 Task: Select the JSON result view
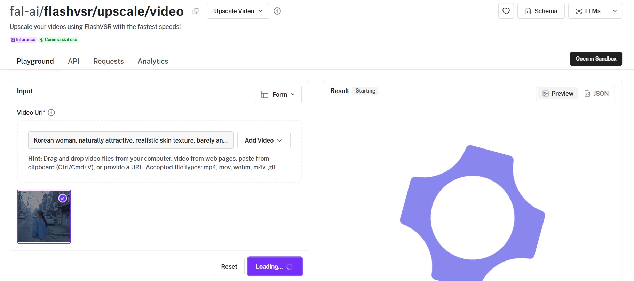596,94
